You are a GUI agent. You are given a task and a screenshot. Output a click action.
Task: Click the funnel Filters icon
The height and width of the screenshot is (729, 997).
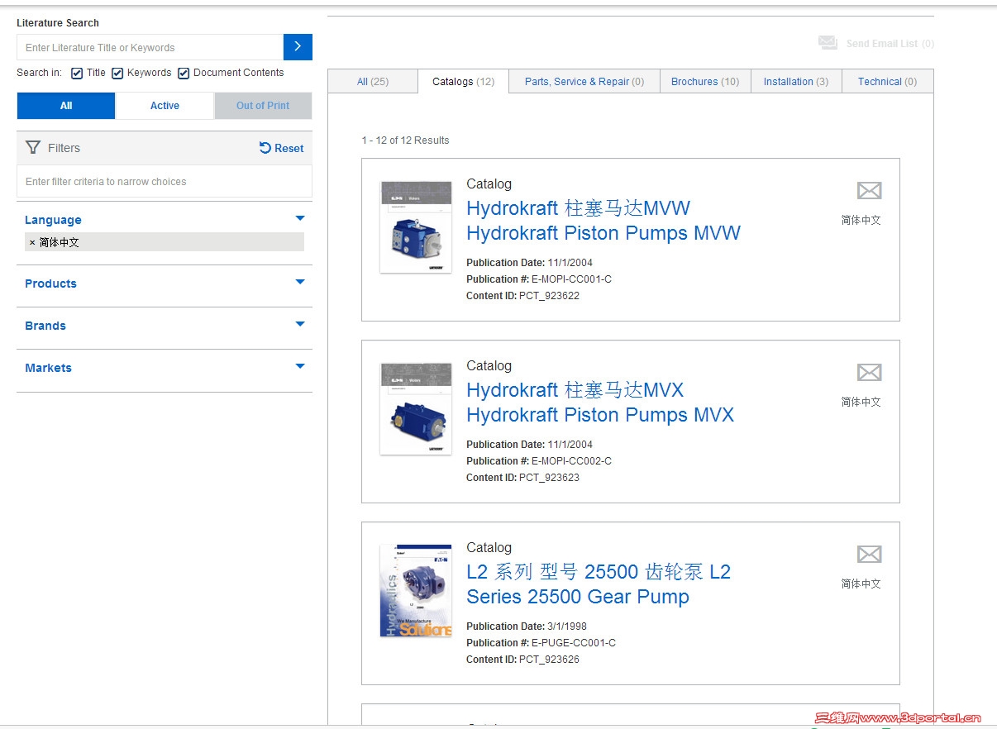pos(33,148)
